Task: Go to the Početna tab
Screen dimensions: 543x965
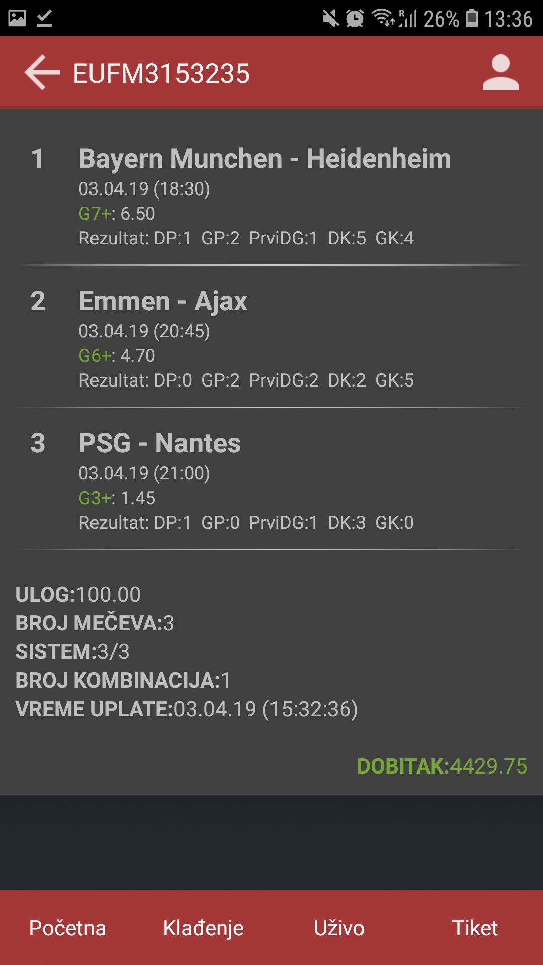Action: pos(68,928)
